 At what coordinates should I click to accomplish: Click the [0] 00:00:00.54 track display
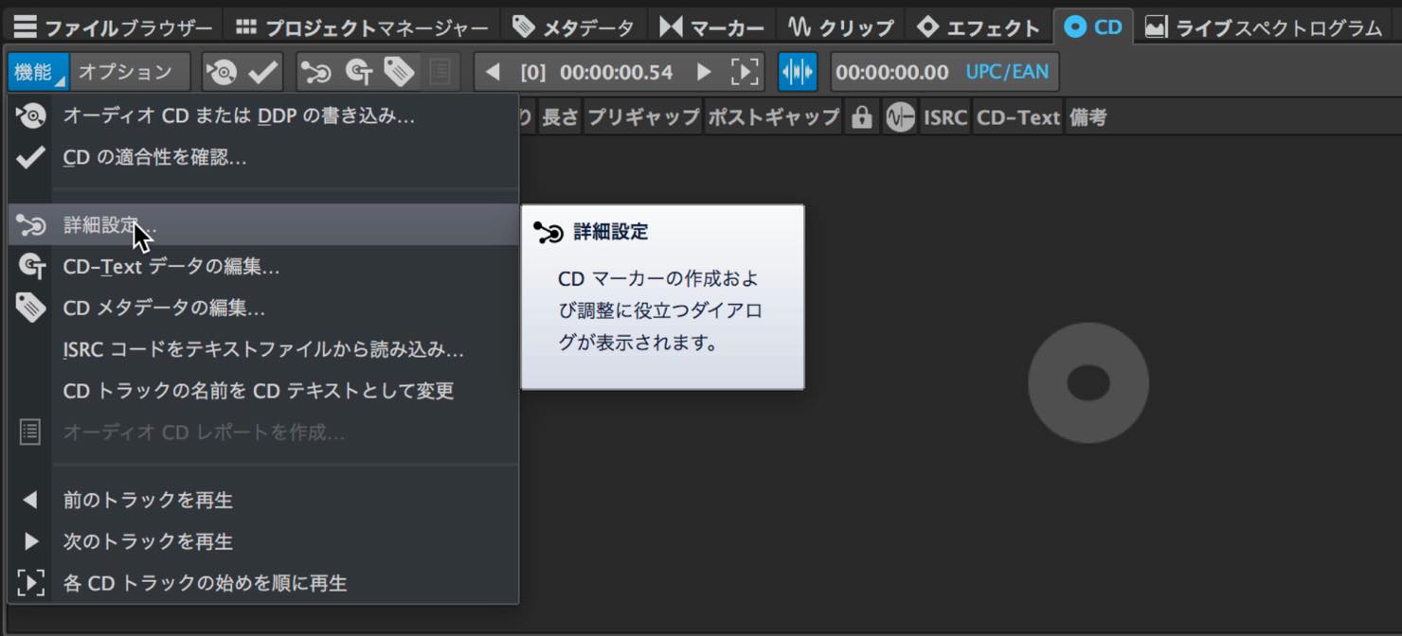pyautogui.click(x=597, y=72)
